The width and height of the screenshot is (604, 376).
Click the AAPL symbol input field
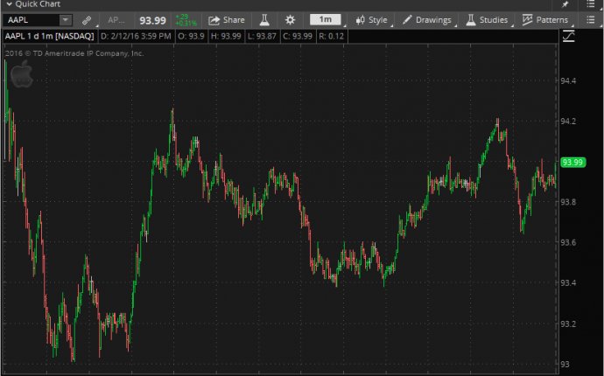click(x=32, y=20)
